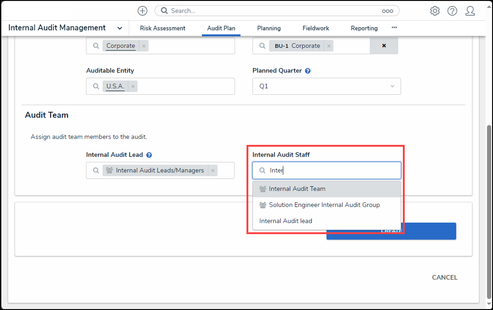
Task: Click the Internal Audit Lead help icon
Action: tap(149, 155)
